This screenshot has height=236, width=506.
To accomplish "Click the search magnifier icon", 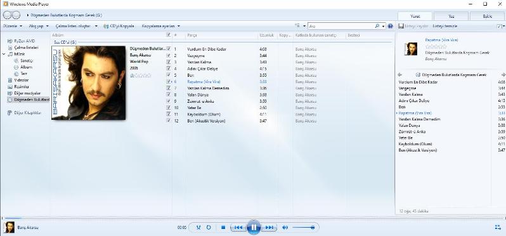I will click(x=377, y=26).
